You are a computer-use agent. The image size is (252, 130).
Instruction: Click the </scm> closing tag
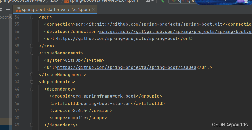pos(47,46)
